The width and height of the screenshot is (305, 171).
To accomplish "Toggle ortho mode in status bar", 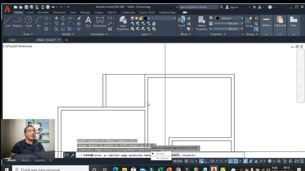I will [206, 161].
